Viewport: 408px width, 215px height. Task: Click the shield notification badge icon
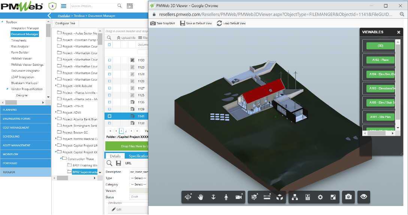52,6
